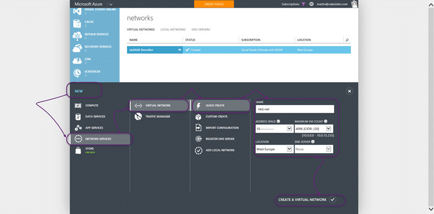Select Traffic Manager option
Image resolution: width=434 pixels, height=214 pixels.
[x=152, y=116]
